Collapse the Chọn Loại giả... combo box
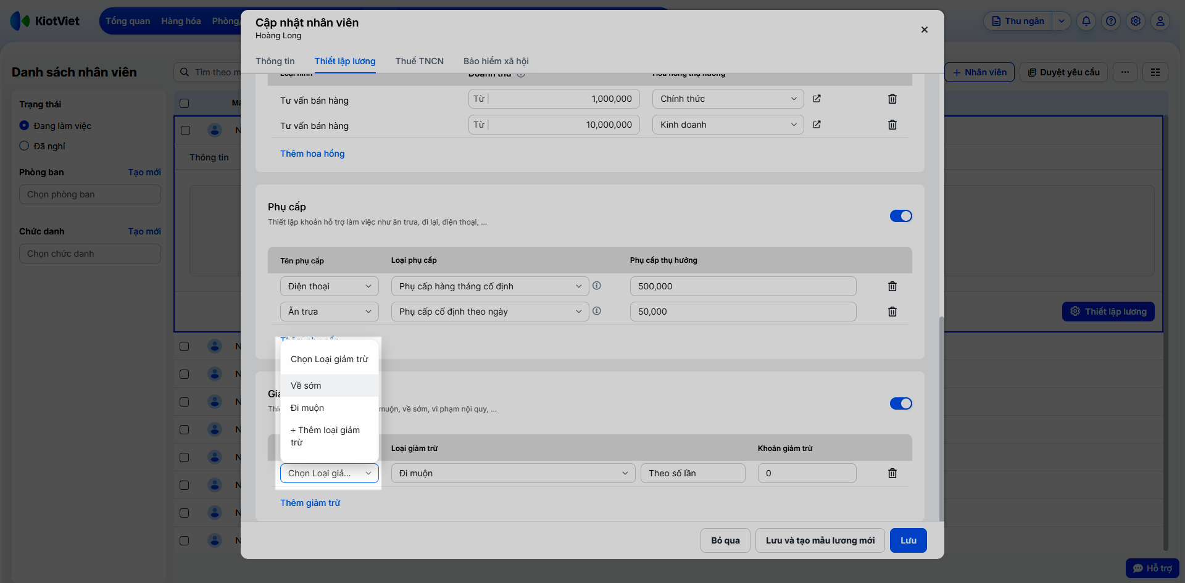 [x=330, y=473]
